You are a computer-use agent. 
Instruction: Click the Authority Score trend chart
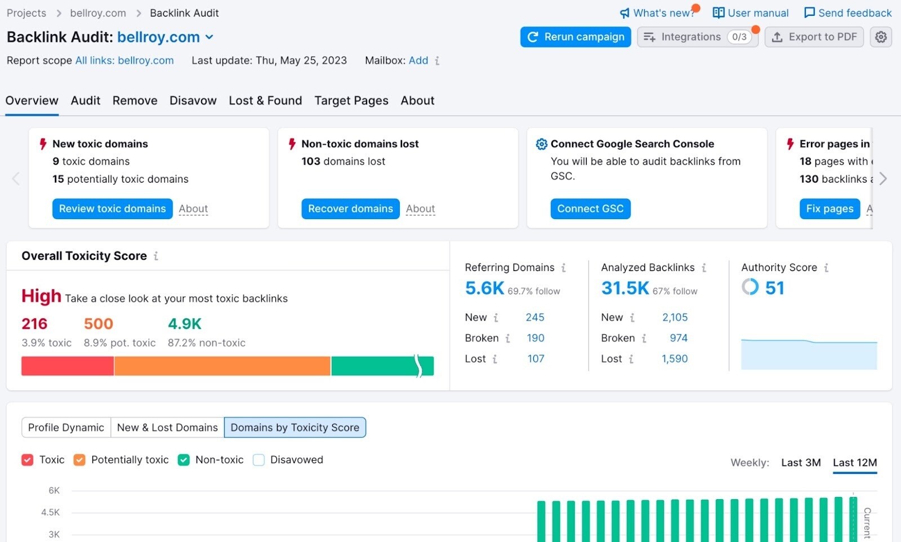coord(809,354)
